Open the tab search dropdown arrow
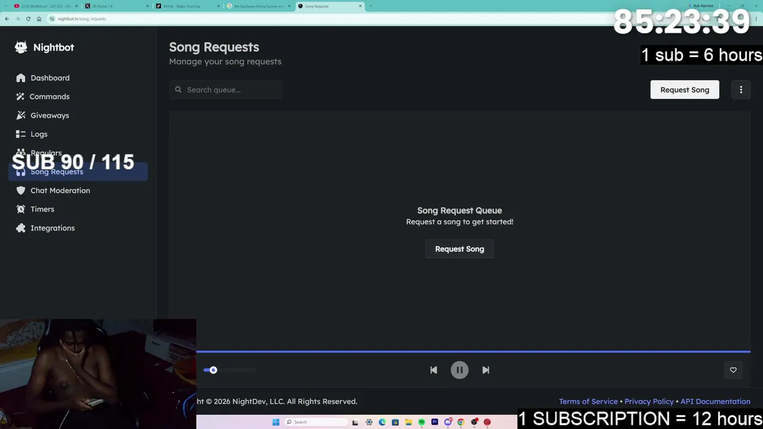 5,6
